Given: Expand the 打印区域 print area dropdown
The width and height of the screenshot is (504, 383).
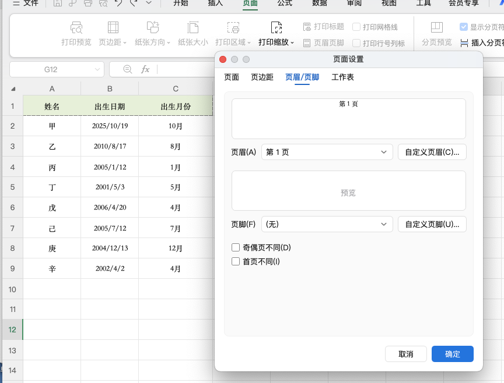Looking at the screenshot, I should click(x=249, y=42).
